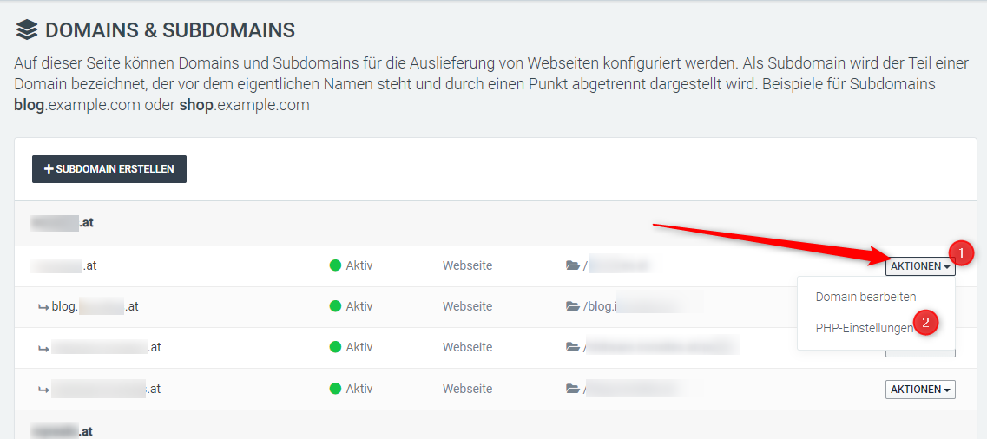Click the green Aktiv dot in the first domain row
Image resolution: width=987 pixels, height=439 pixels.
335,266
